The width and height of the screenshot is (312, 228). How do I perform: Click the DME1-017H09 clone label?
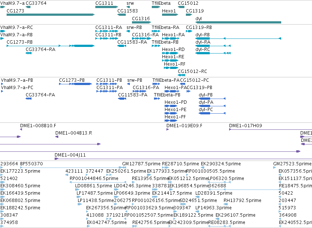[246, 126]
